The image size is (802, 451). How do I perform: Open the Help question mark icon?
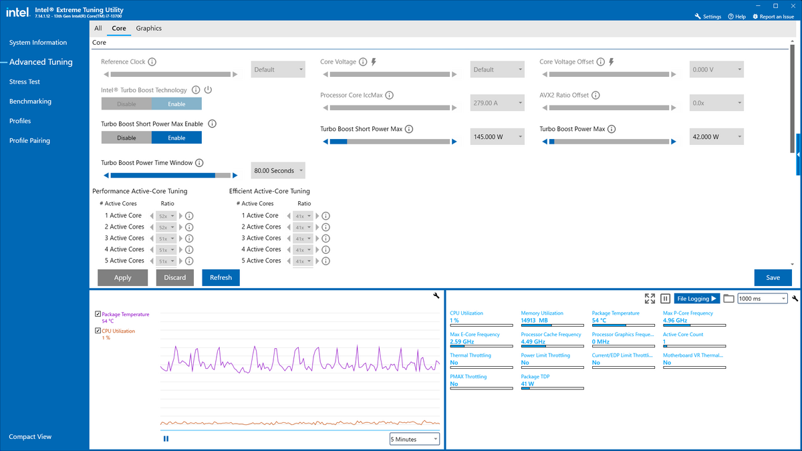point(732,16)
